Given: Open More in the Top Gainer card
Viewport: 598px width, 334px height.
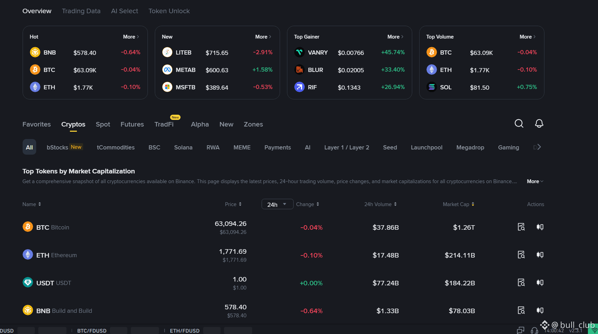Looking at the screenshot, I should pyautogui.click(x=396, y=37).
